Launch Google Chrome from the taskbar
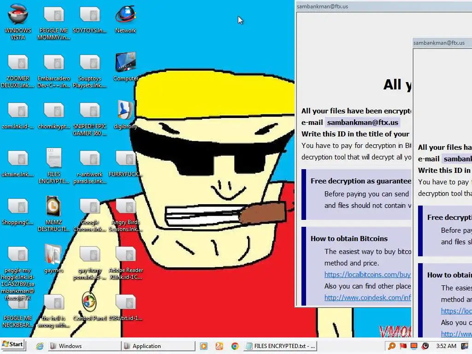This screenshot has width=472, height=354. pos(235,346)
